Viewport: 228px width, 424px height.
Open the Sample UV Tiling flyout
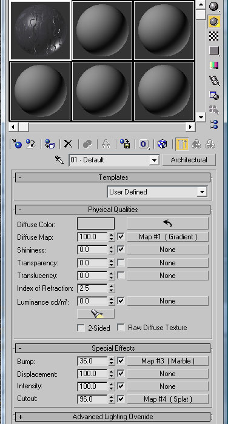pos(214,50)
